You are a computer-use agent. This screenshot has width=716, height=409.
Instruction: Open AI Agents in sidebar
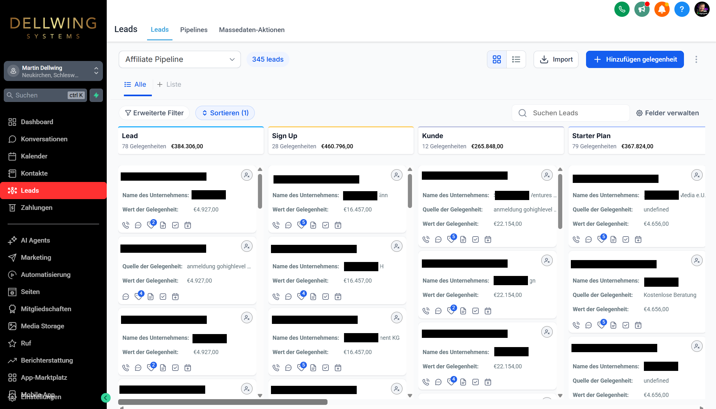tap(53, 240)
